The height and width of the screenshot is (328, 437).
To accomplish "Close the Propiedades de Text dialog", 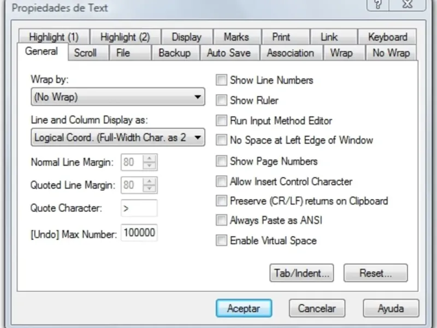I will [x=408, y=4].
